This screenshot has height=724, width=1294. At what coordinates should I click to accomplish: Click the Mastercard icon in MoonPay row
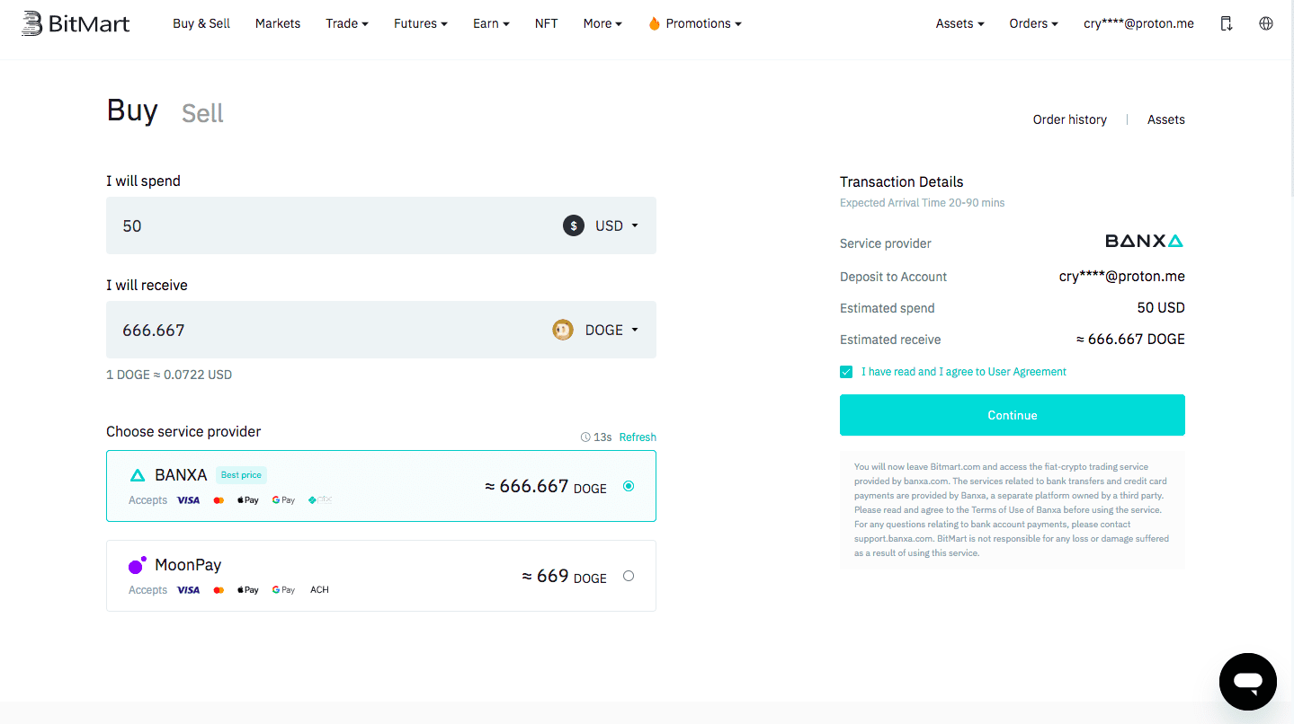tap(219, 590)
